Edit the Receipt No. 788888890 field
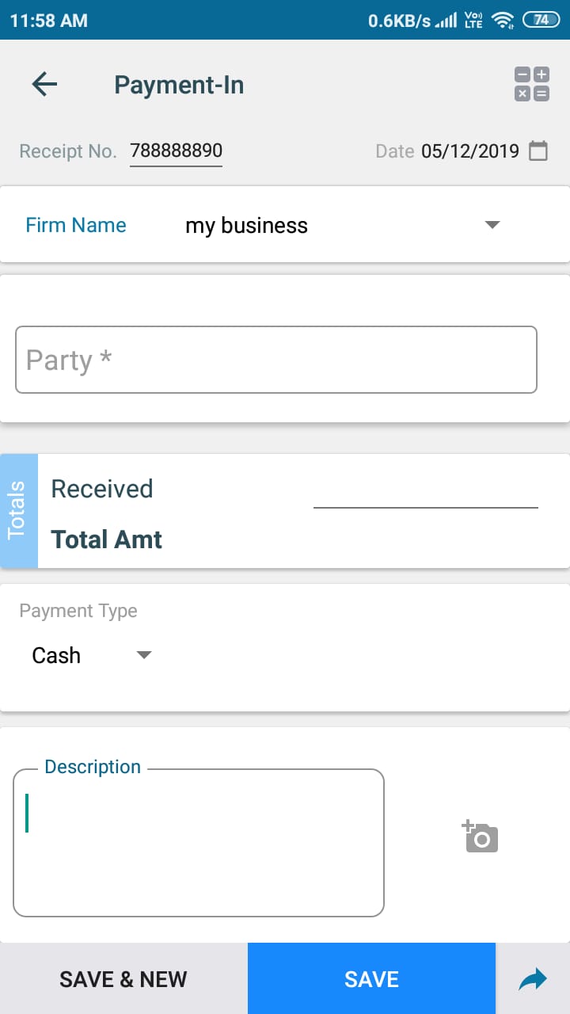Screen dimensions: 570x1014 [176, 151]
